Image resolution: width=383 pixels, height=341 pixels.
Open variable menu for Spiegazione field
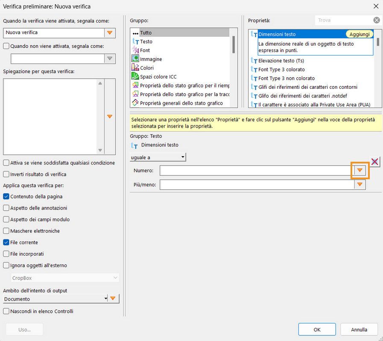tap(110, 117)
